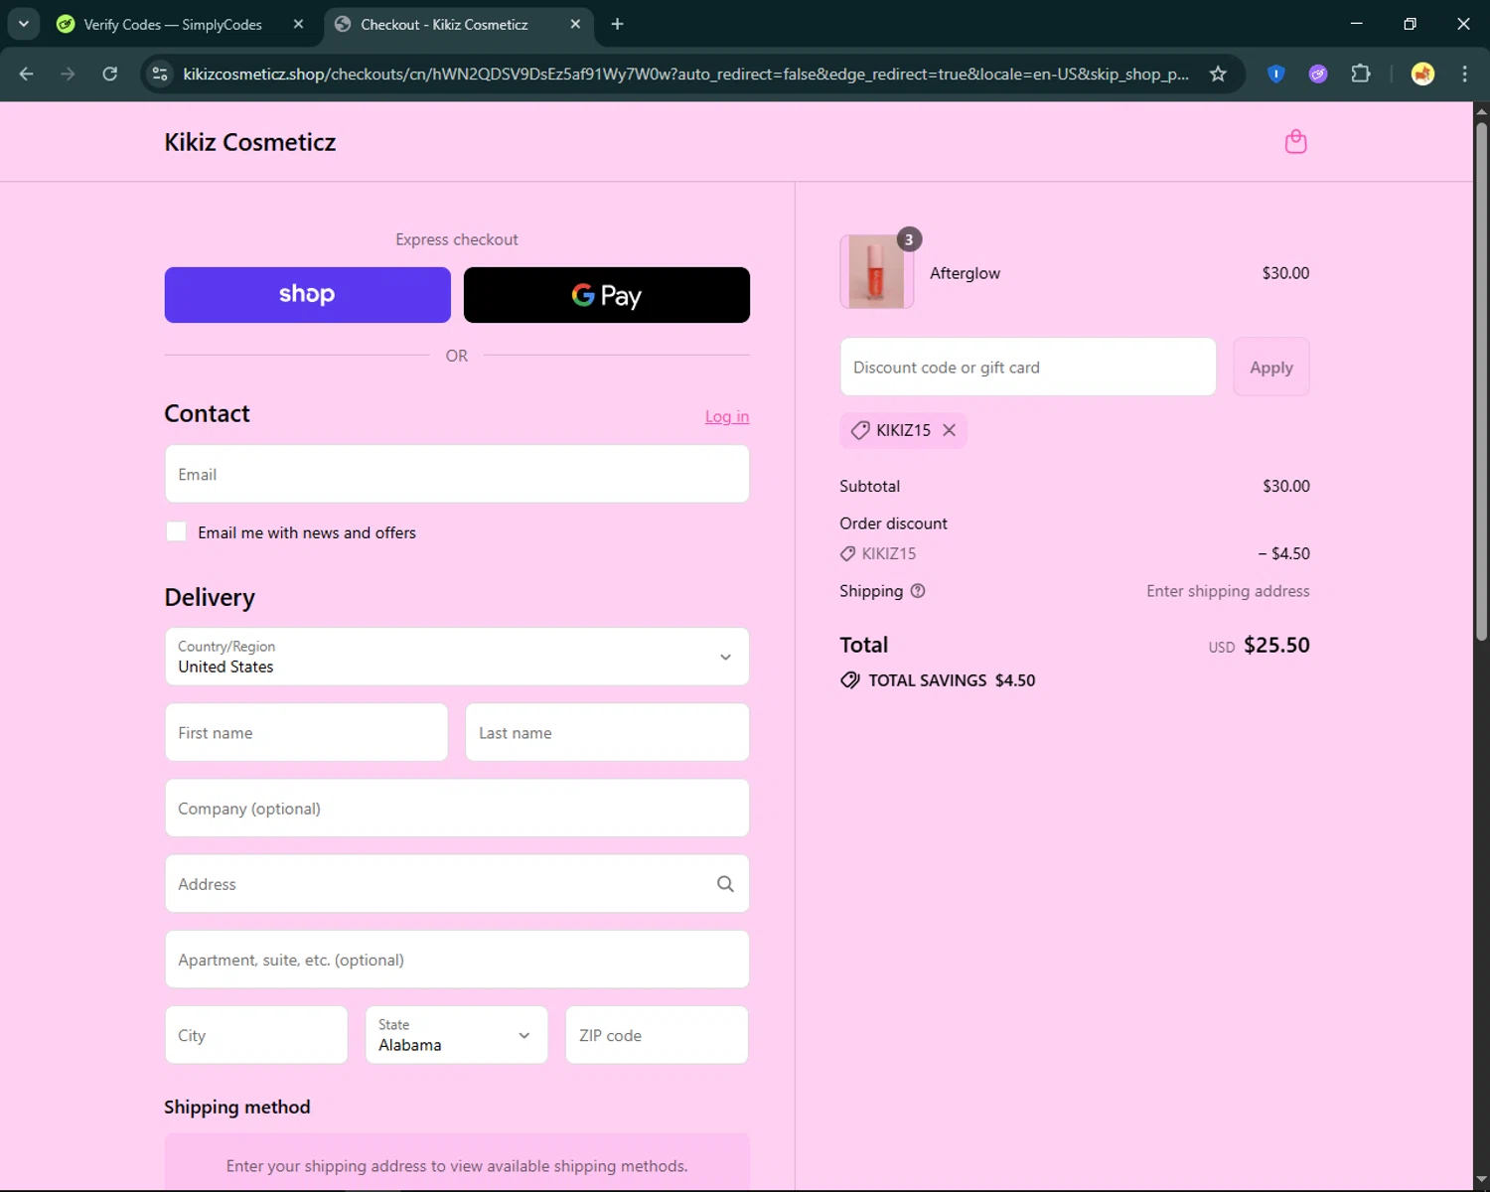Click the TOTAL SAVINGS tag icon
This screenshot has height=1192, width=1490.
click(850, 680)
